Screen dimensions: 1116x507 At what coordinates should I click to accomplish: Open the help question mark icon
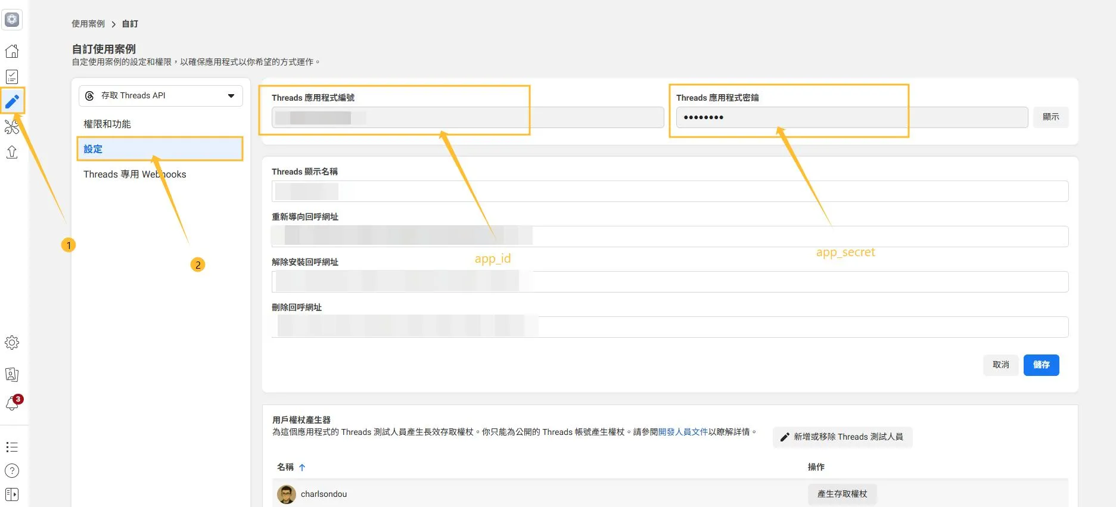(12, 471)
